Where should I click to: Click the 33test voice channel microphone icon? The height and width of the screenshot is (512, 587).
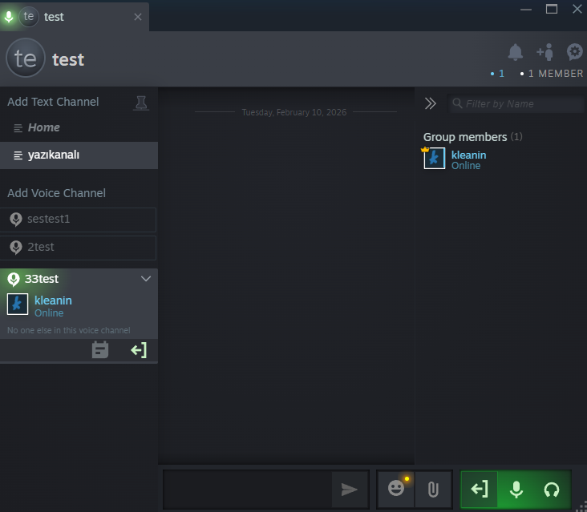14,280
